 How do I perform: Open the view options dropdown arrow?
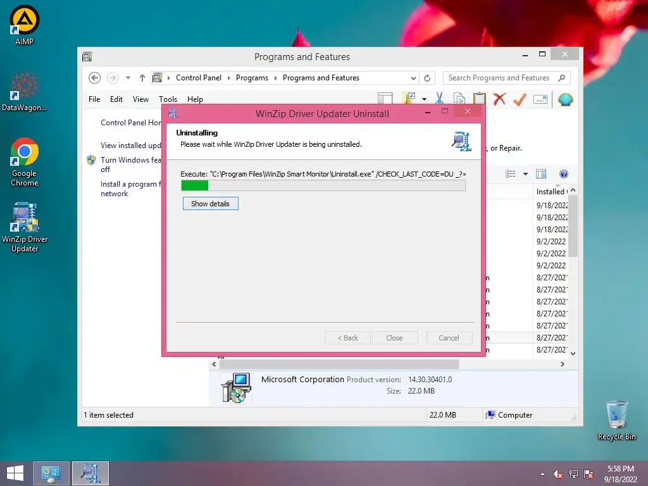click(x=525, y=174)
